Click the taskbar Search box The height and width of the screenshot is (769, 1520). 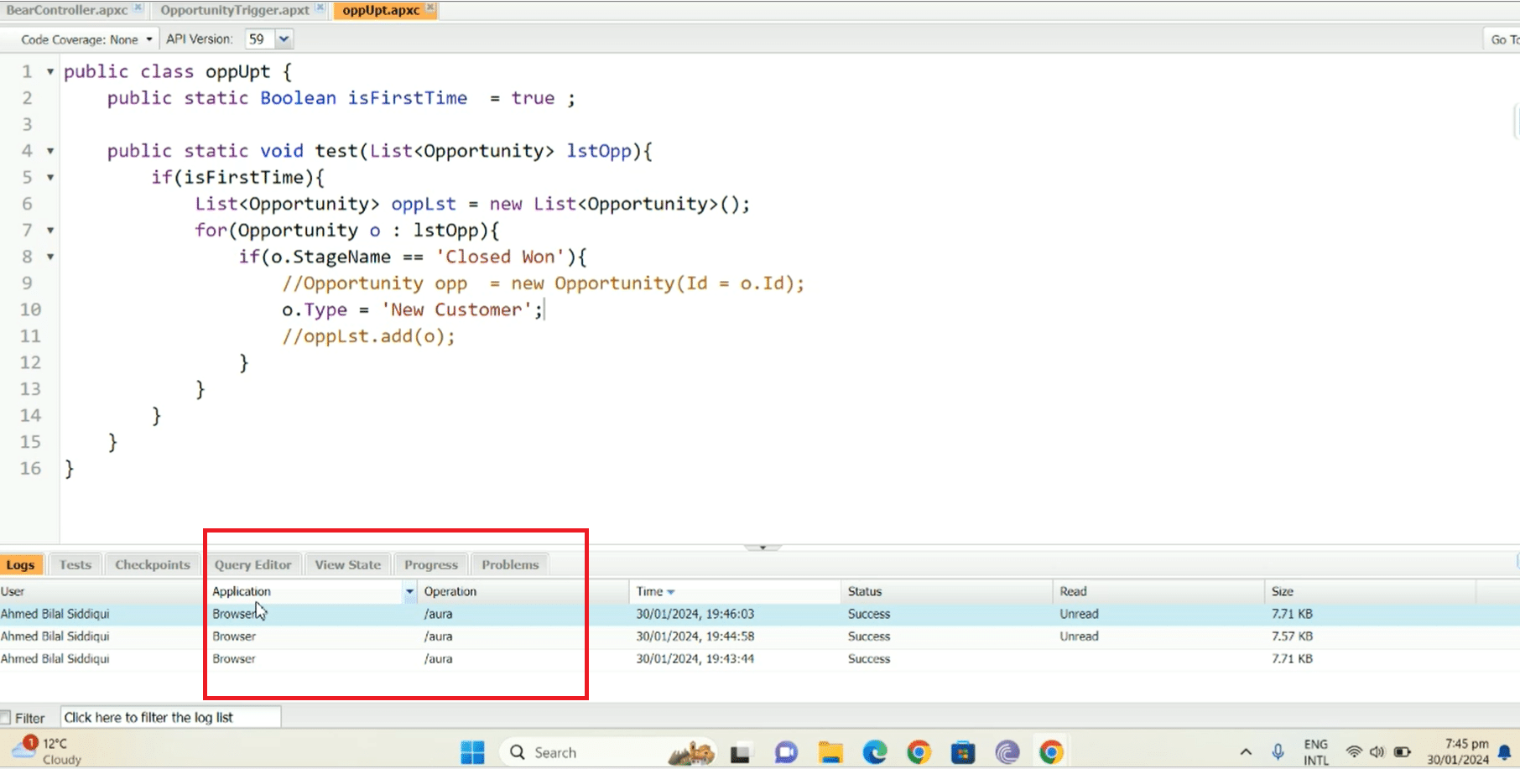(608, 752)
